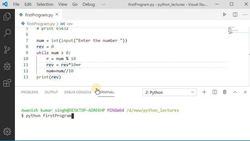Close the terminal panel
The height and width of the screenshot is (141, 250).
point(245,92)
